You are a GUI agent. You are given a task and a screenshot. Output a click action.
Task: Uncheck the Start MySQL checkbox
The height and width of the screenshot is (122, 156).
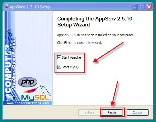coord(59,67)
